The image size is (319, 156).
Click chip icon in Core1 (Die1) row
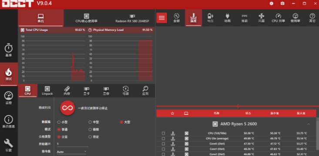click(x=187, y=149)
